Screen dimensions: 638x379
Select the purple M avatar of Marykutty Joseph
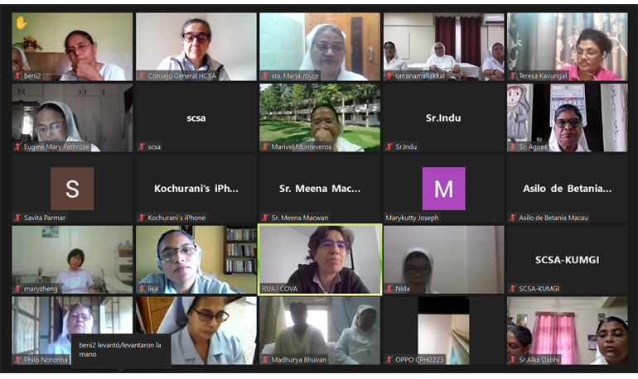tap(443, 189)
